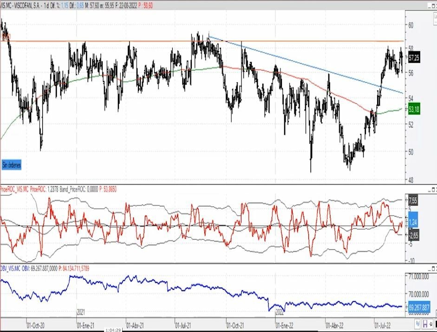Click the 01-Oct-20 date label
Image resolution: width=437 pixels, height=332 pixels.
35,326
